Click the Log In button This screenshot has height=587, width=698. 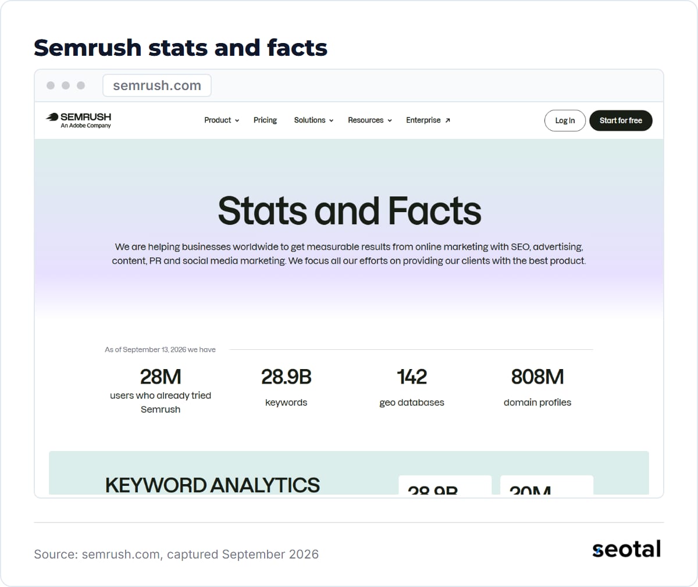[x=565, y=120]
